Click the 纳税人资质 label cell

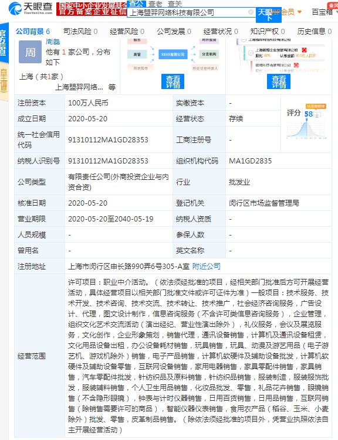199,219
